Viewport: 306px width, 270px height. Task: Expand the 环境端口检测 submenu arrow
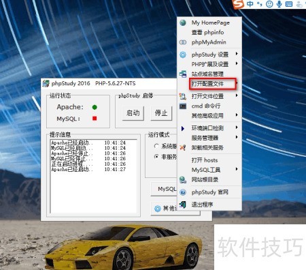(237, 127)
